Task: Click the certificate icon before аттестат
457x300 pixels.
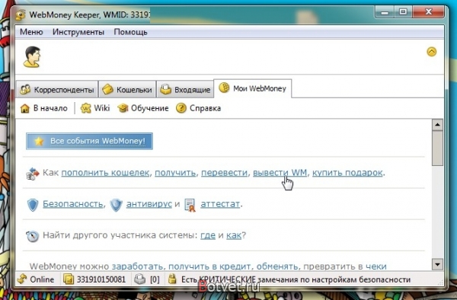Action: (x=190, y=205)
